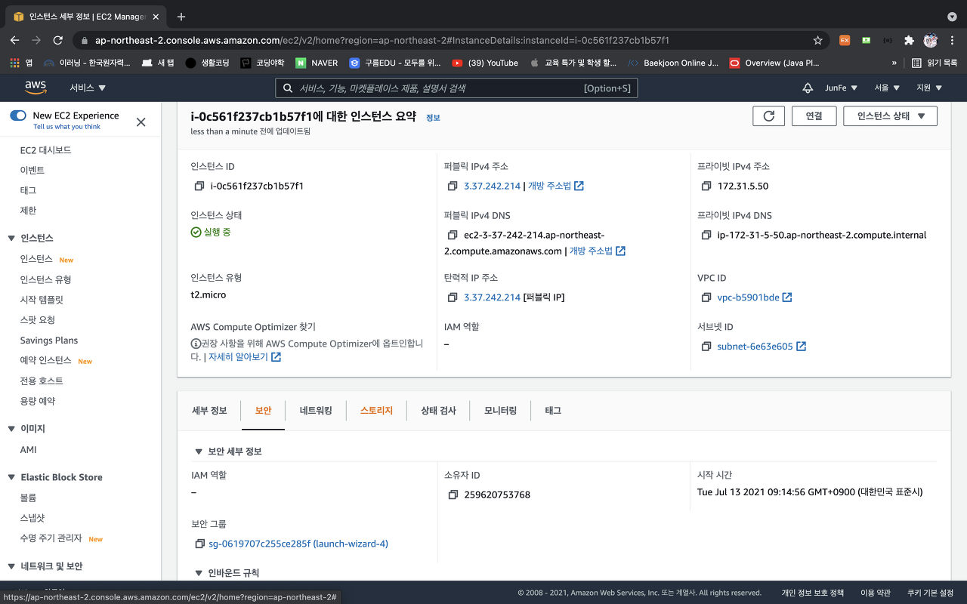Copy the private IPv4 DNS name
This screenshot has height=604, width=967.
(706, 235)
